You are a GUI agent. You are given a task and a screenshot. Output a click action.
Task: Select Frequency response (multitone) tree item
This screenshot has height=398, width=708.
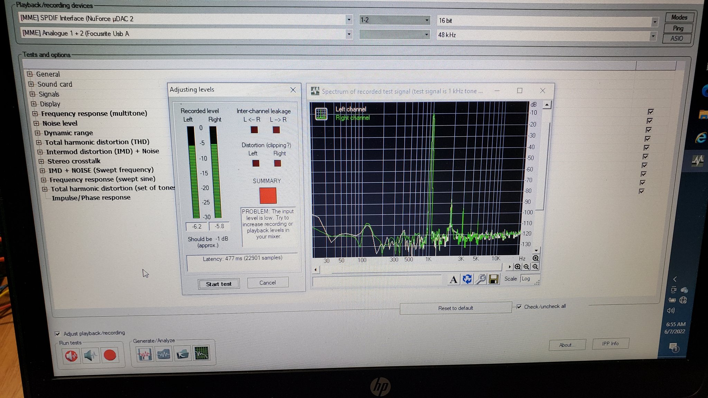click(94, 113)
